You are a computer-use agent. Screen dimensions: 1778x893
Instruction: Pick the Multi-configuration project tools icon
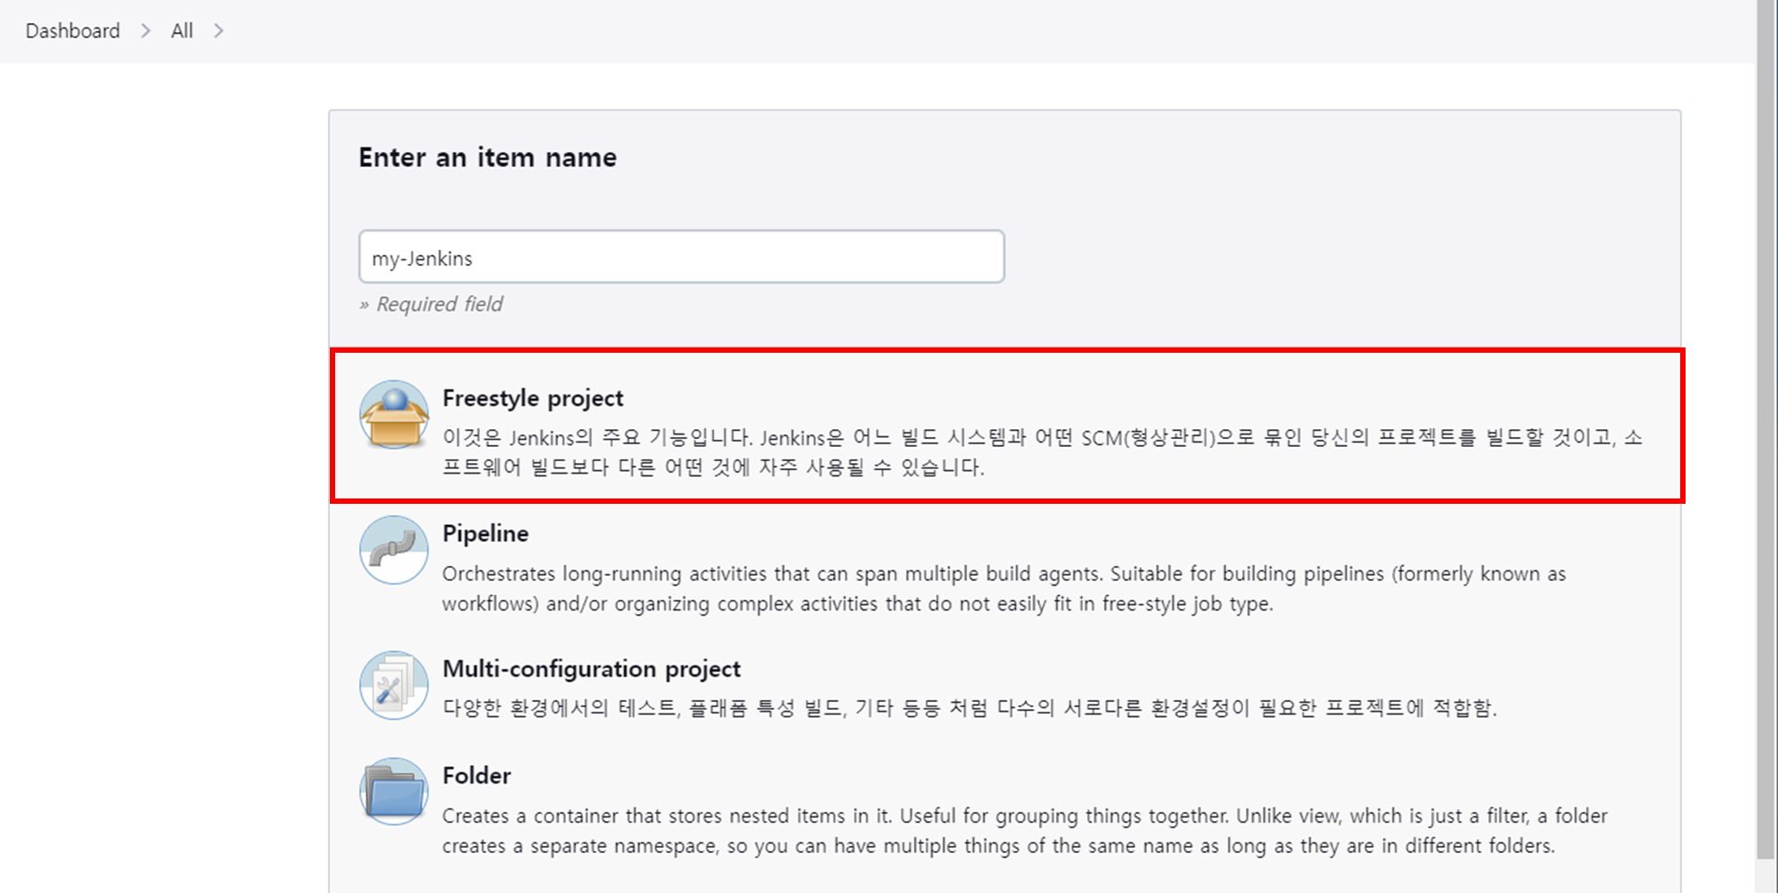coord(394,685)
